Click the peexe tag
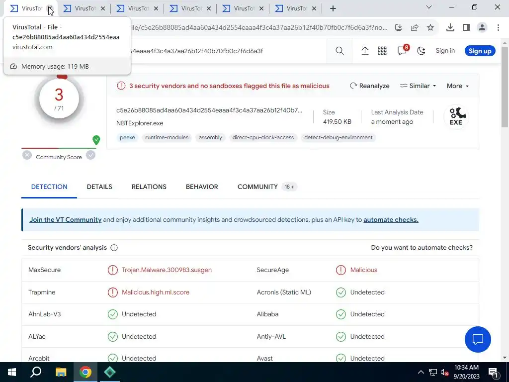Image resolution: width=509 pixels, height=382 pixels. point(128,137)
